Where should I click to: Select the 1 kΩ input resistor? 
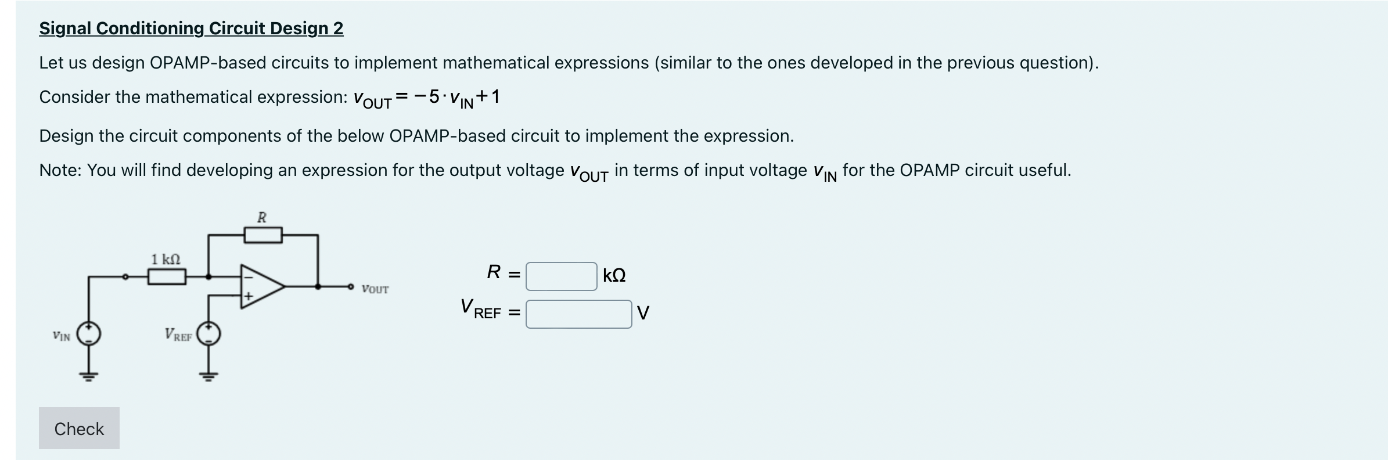tap(167, 276)
